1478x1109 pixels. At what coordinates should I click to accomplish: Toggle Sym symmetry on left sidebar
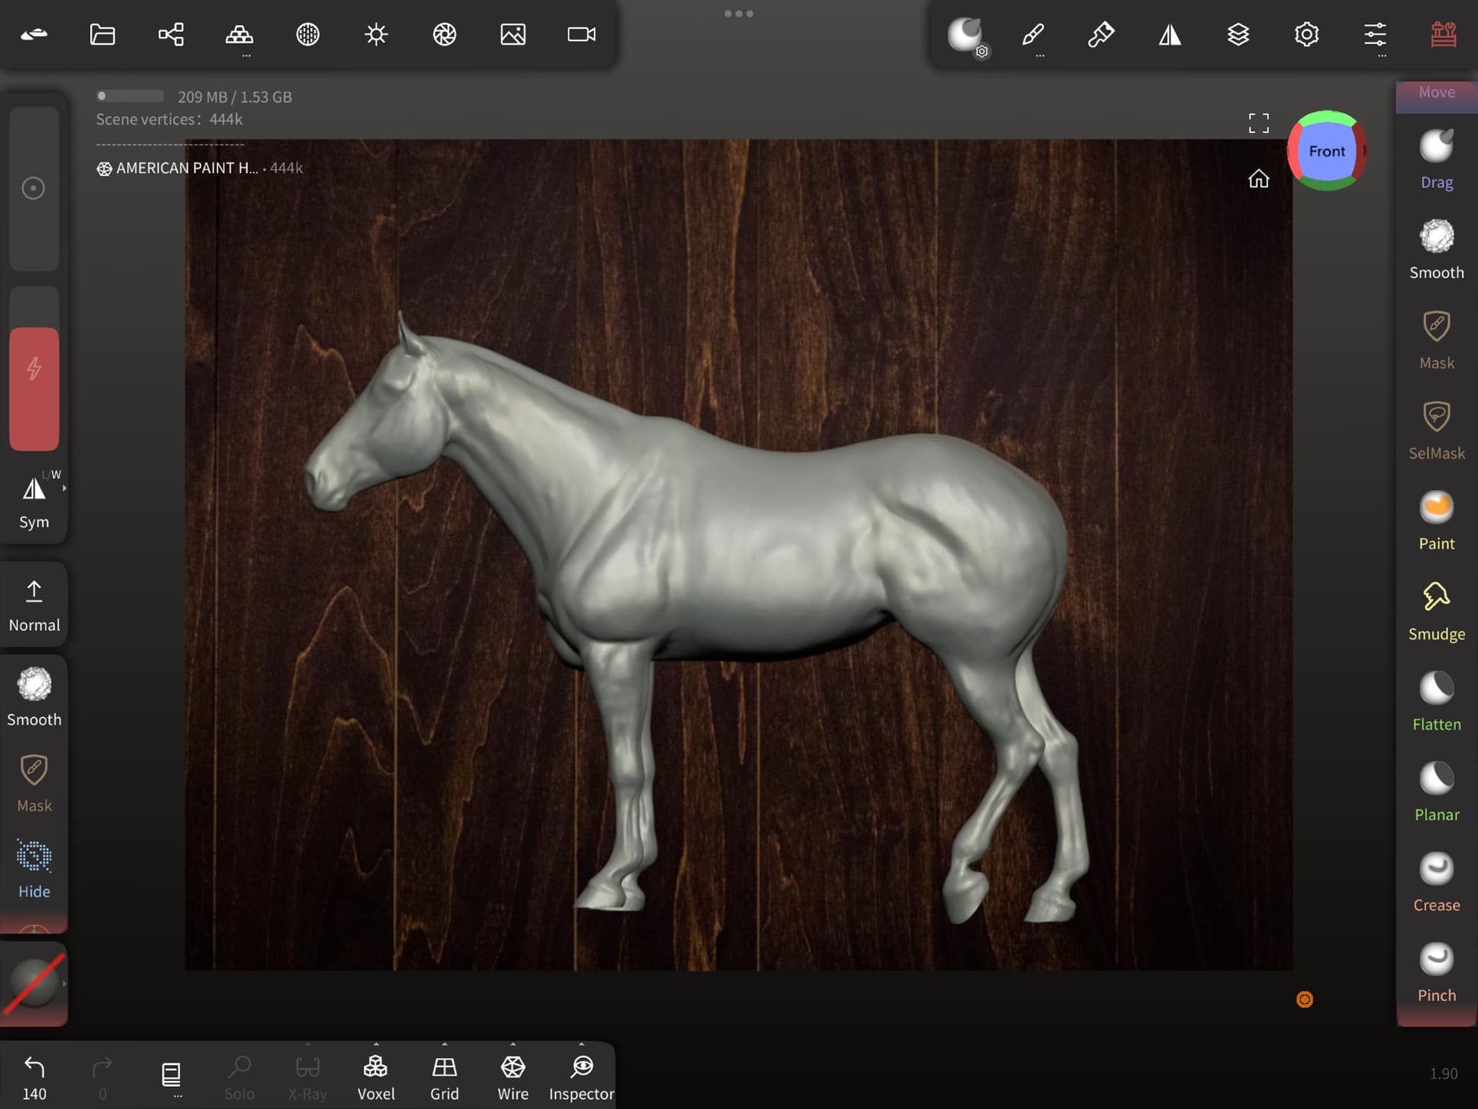point(34,501)
